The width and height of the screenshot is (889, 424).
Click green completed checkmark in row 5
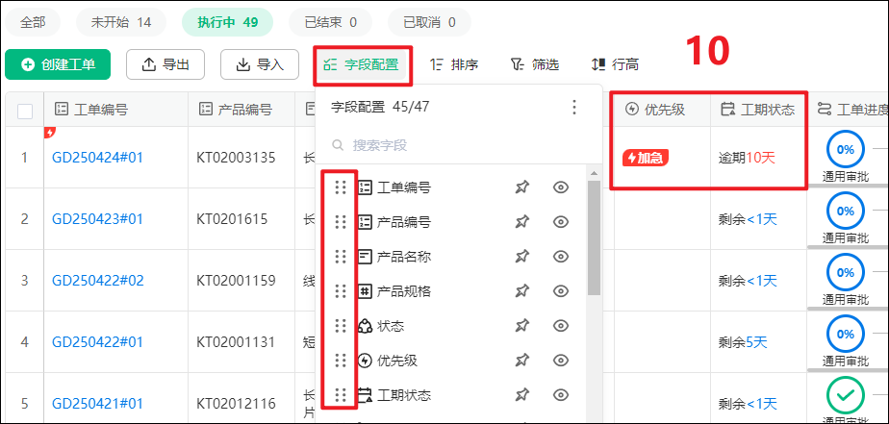(844, 396)
